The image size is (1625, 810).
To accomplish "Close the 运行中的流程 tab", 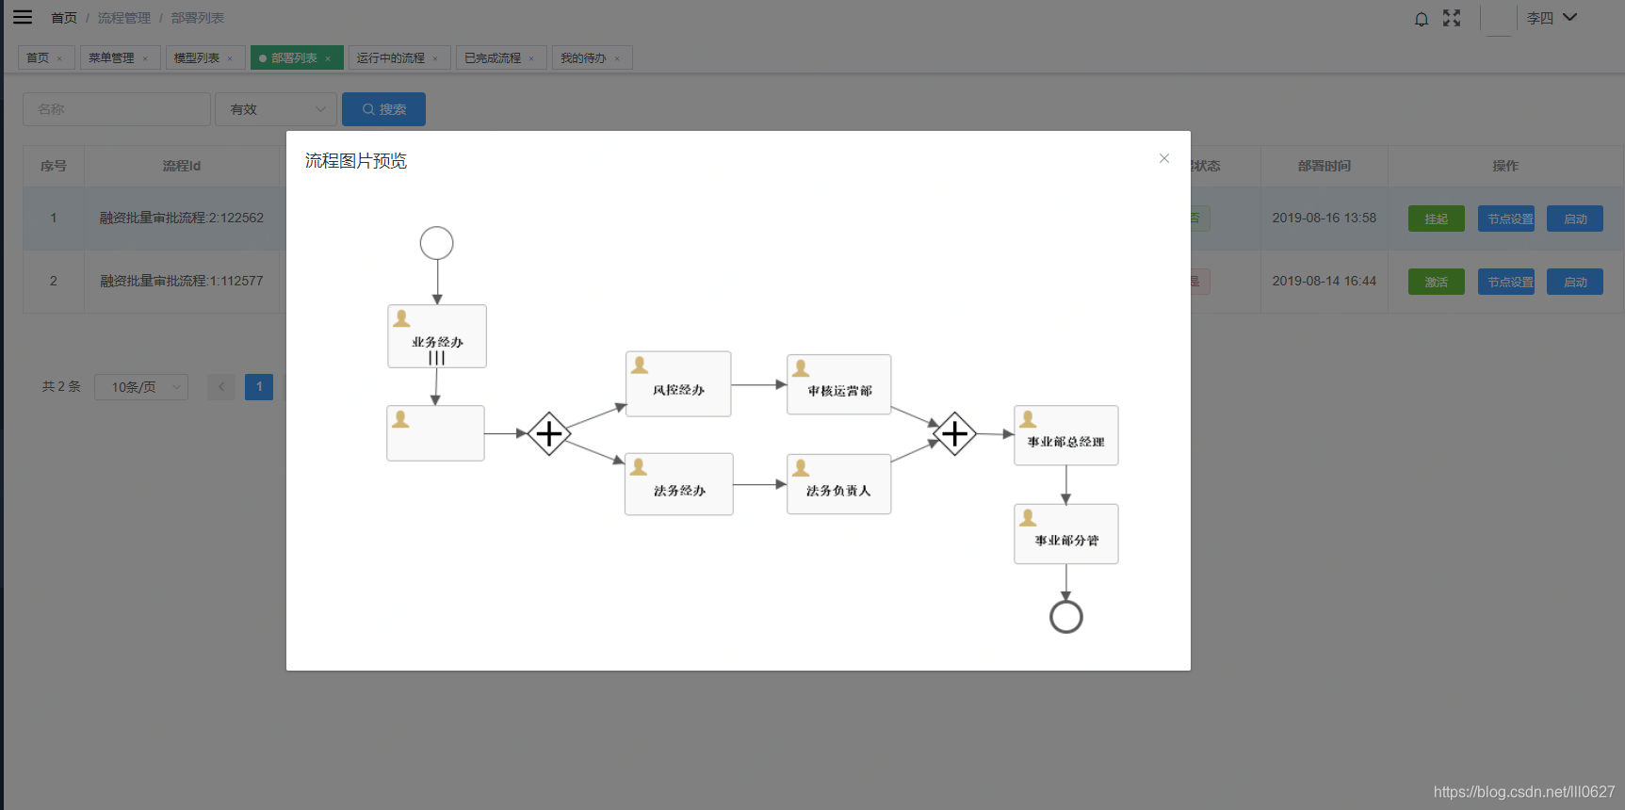I will coord(435,58).
